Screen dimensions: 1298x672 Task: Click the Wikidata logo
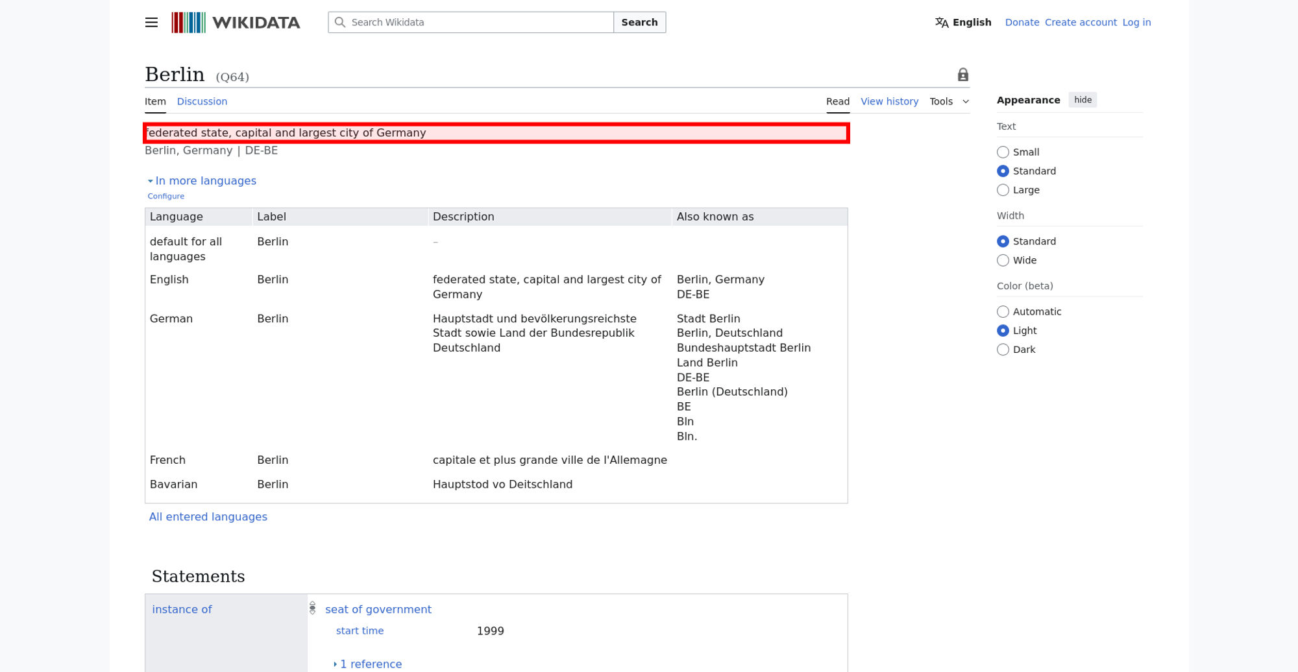coord(236,23)
